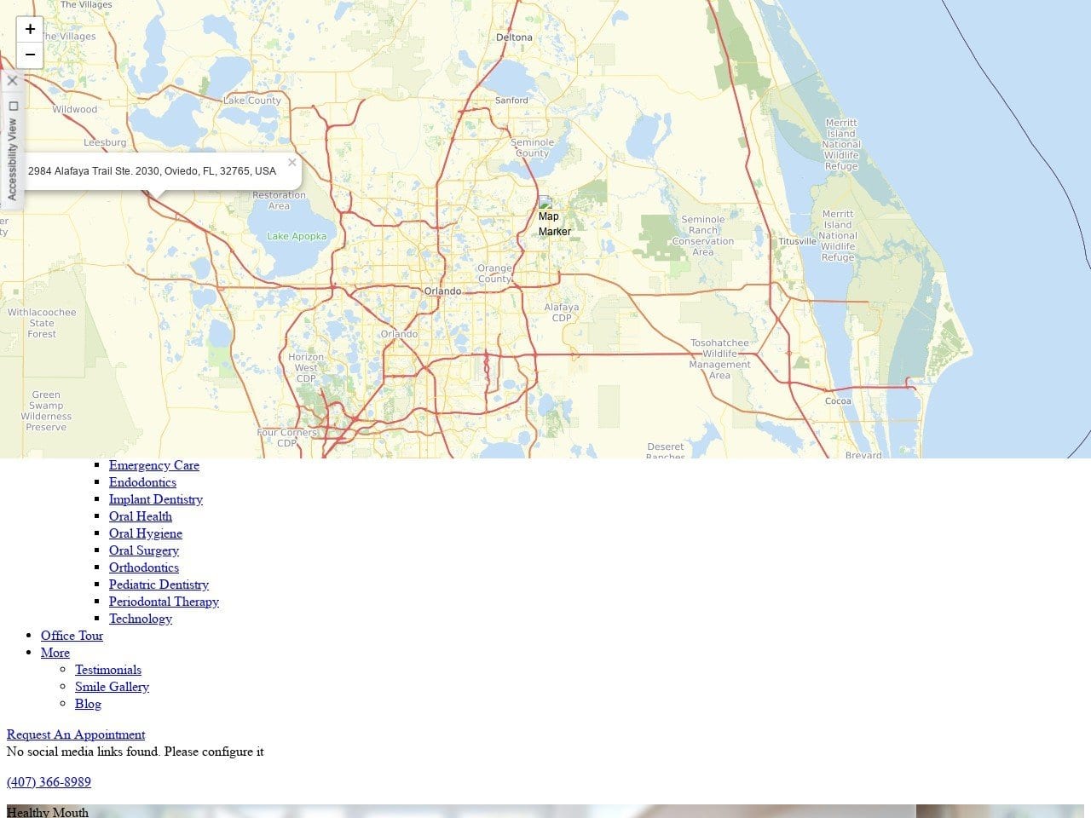This screenshot has width=1091, height=818.
Task: Select the Technology link
Action: 141,619
